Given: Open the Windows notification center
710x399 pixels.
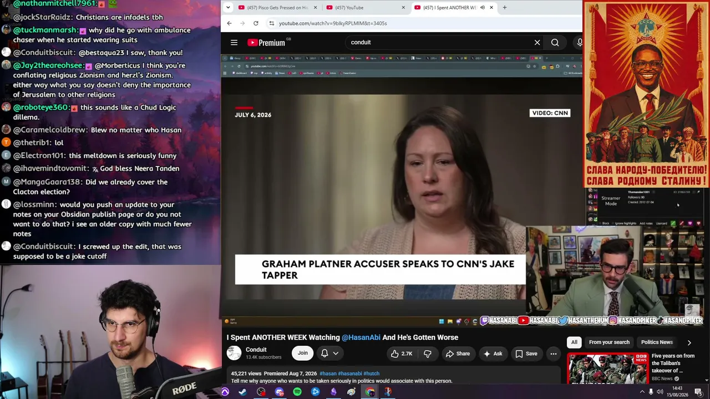Looking at the screenshot, I should pyautogui.click(x=698, y=392).
